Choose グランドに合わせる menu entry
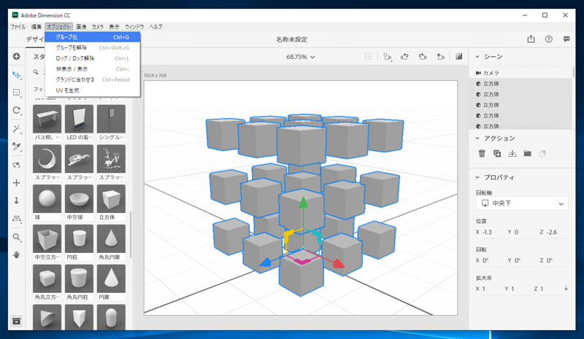Screen dimensions: 584x339 click(x=93, y=79)
